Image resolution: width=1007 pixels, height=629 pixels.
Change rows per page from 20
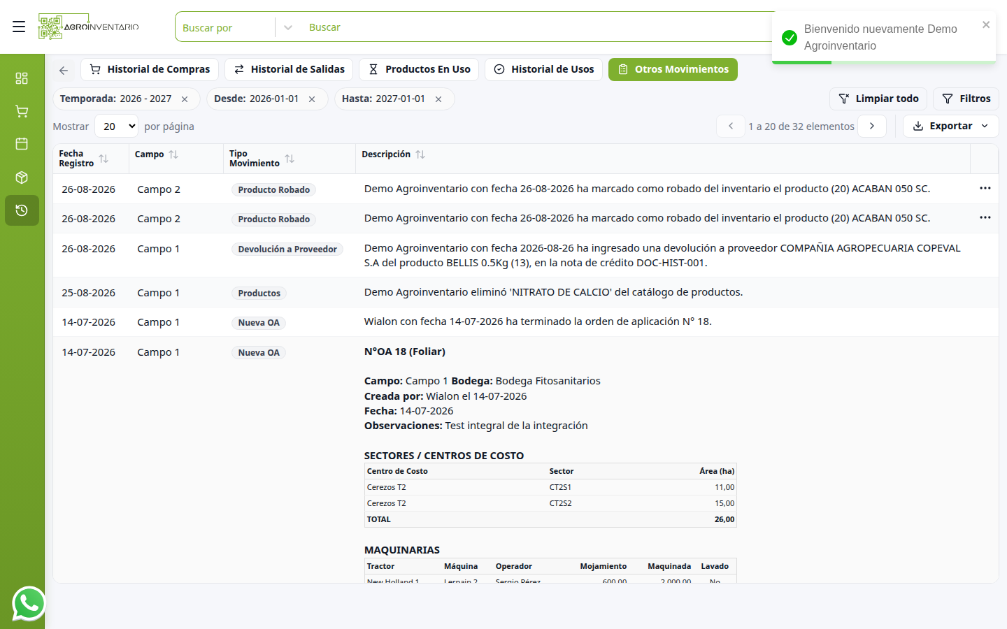click(117, 126)
